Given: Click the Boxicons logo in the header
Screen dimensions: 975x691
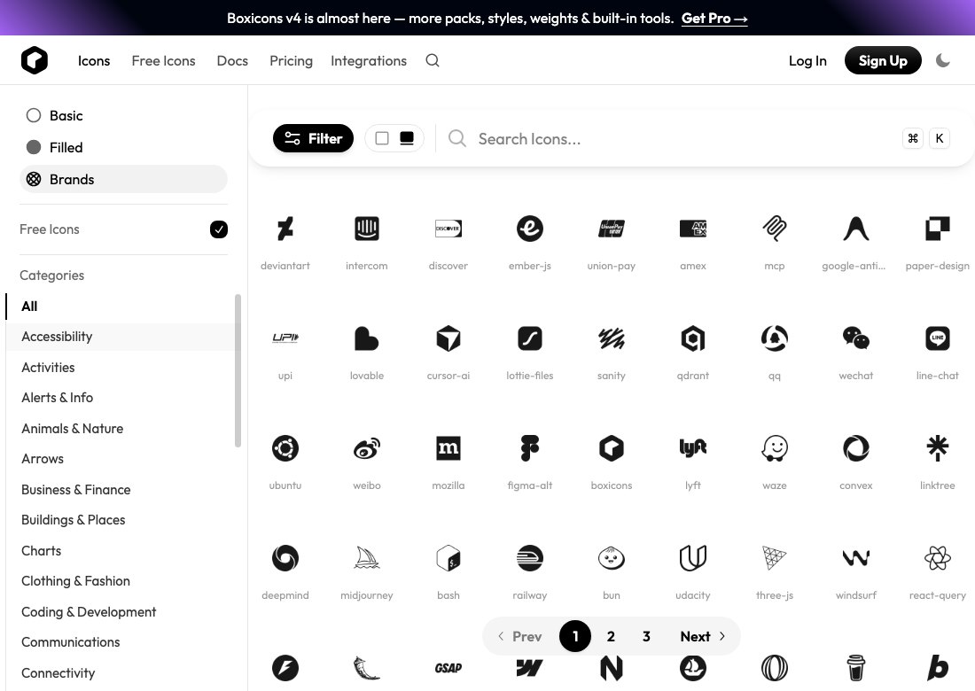Looking at the screenshot, I should (x=35, y=60).
